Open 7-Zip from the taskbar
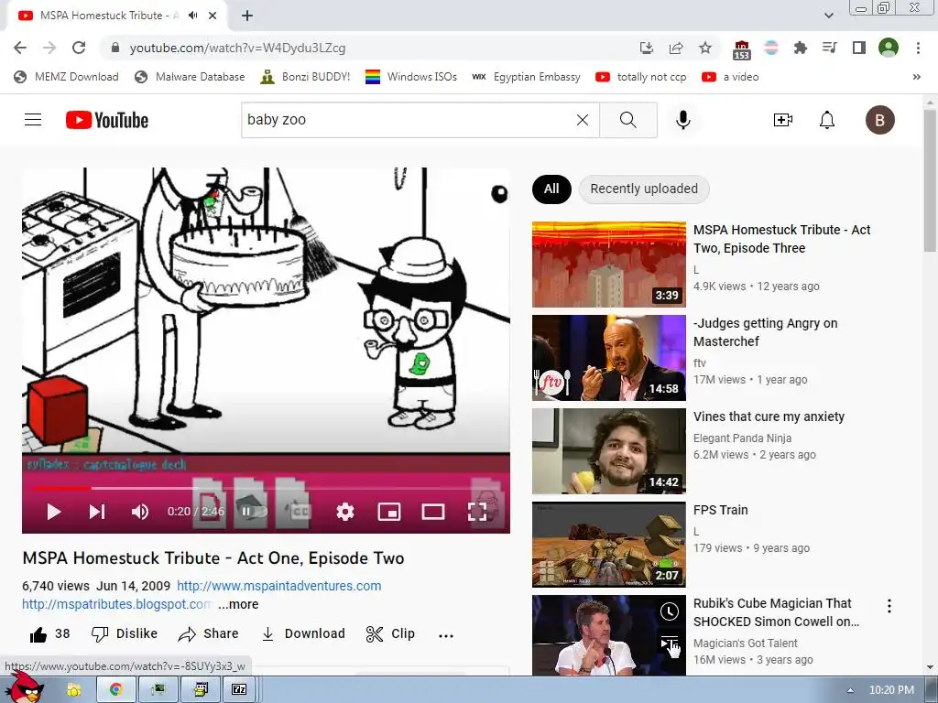 click(x=239, y=690)
